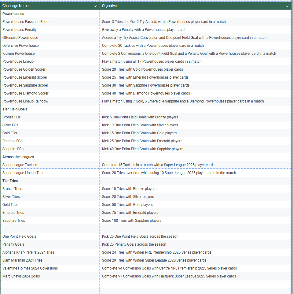Click the Powerhouses Pass and Score cell

[26, 22]
